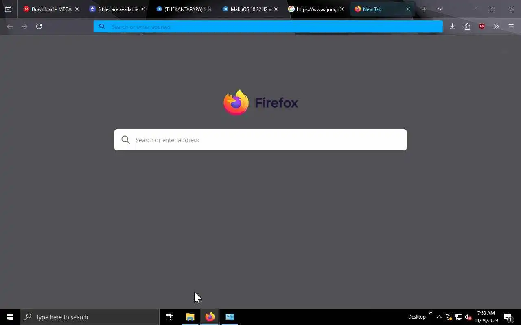521x325 pixels.
Task: Click the magnifier in the page search box
Action: tap(126, 140)
